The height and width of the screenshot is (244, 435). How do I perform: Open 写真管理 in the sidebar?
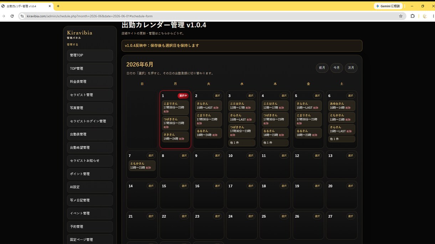click(x=90, y=108)
